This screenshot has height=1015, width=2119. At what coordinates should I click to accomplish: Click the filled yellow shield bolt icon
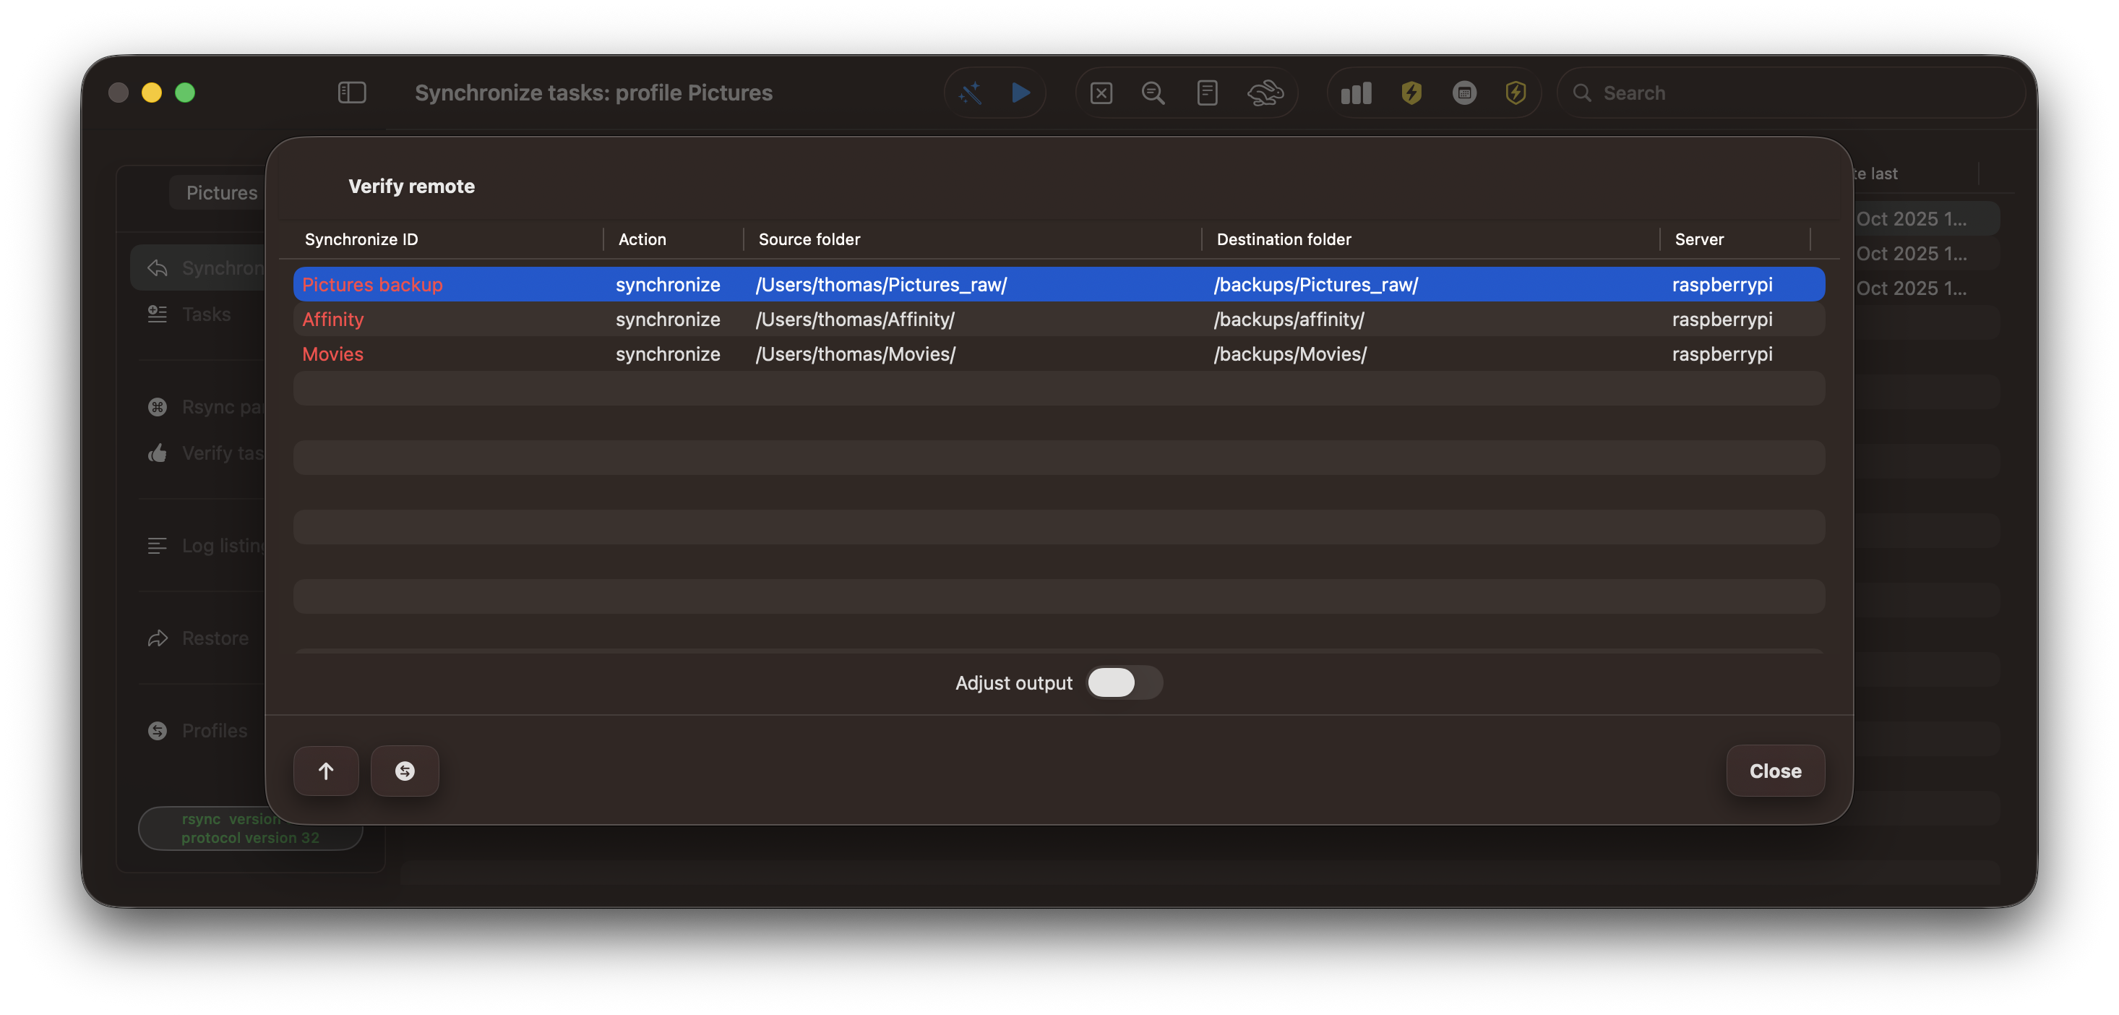pyautogui.click(x=1411, y=93)
